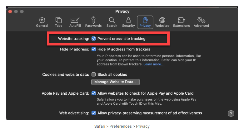Enable Block all cookies

[93, 74]
